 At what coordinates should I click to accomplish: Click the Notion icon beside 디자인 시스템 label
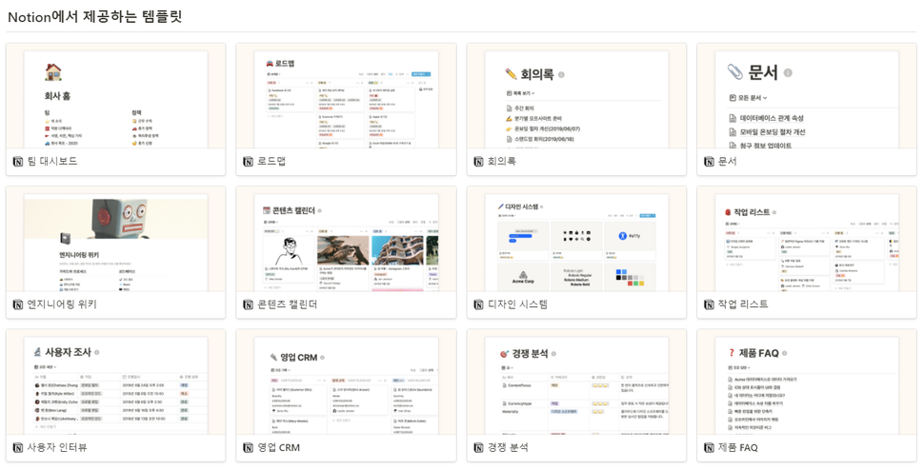pyautogui.click(x=478, y=304)
